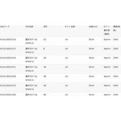The width and height of the screenshot is (121, 121).
Task: Click the 3B buoyancy cell
Action: (x=45, y=67)
